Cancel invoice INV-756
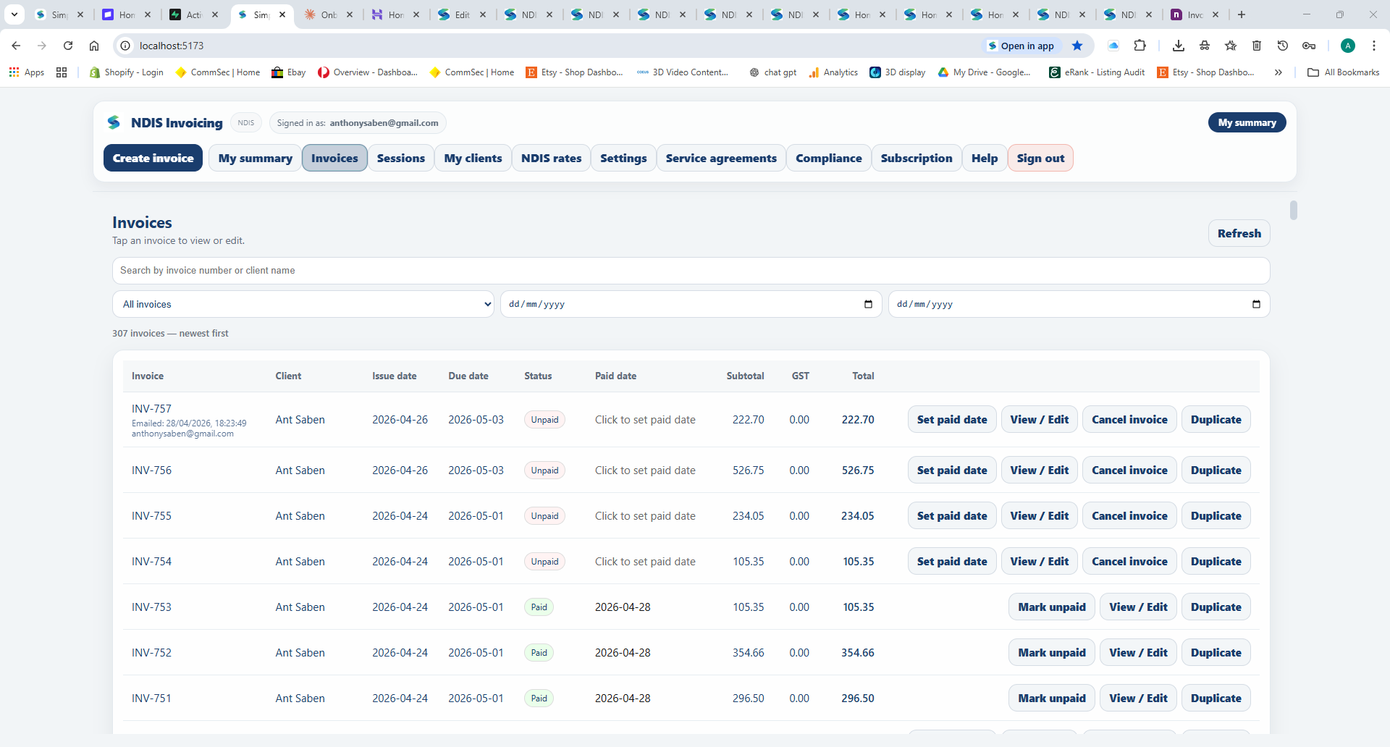The image size is (1390, 747). click(x=1129, y=470)
